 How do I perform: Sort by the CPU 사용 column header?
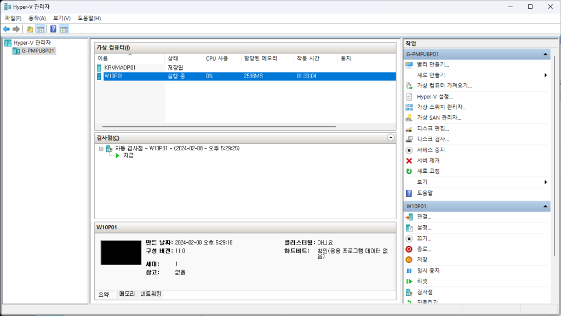pyautogui.click(x=222, y=58)
